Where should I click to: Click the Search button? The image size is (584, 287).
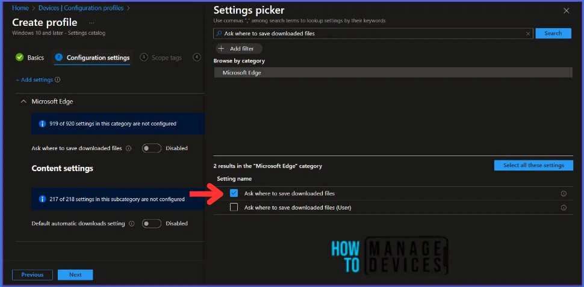(x=553, y=34)
